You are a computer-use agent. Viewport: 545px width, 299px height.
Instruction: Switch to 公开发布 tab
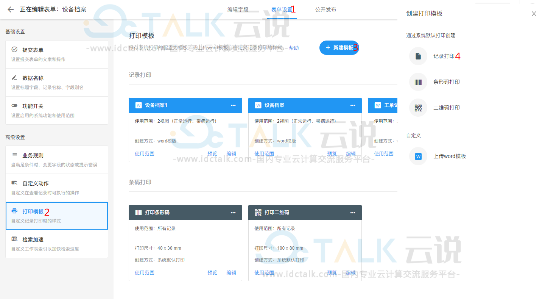tap(325, 9)
